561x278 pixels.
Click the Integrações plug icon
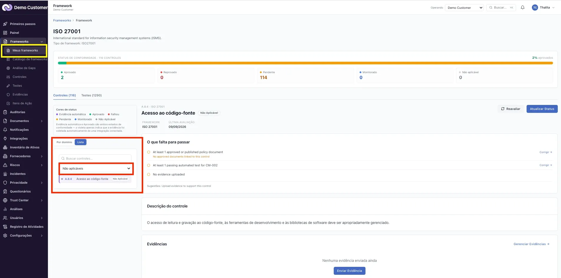point(5,138)
